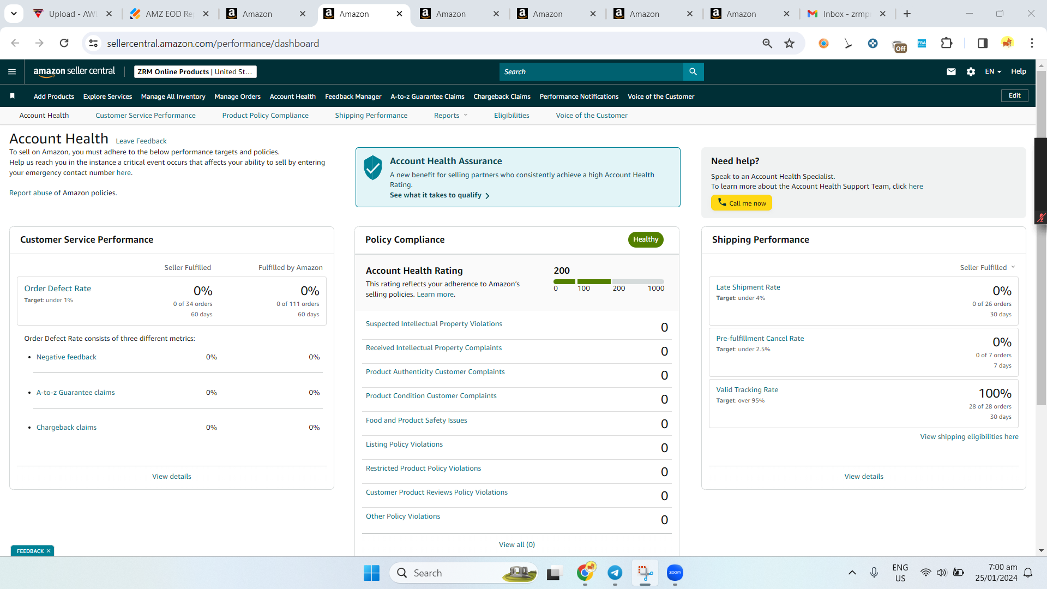
Task: Click the Call me now button
Action: [741, 203]
